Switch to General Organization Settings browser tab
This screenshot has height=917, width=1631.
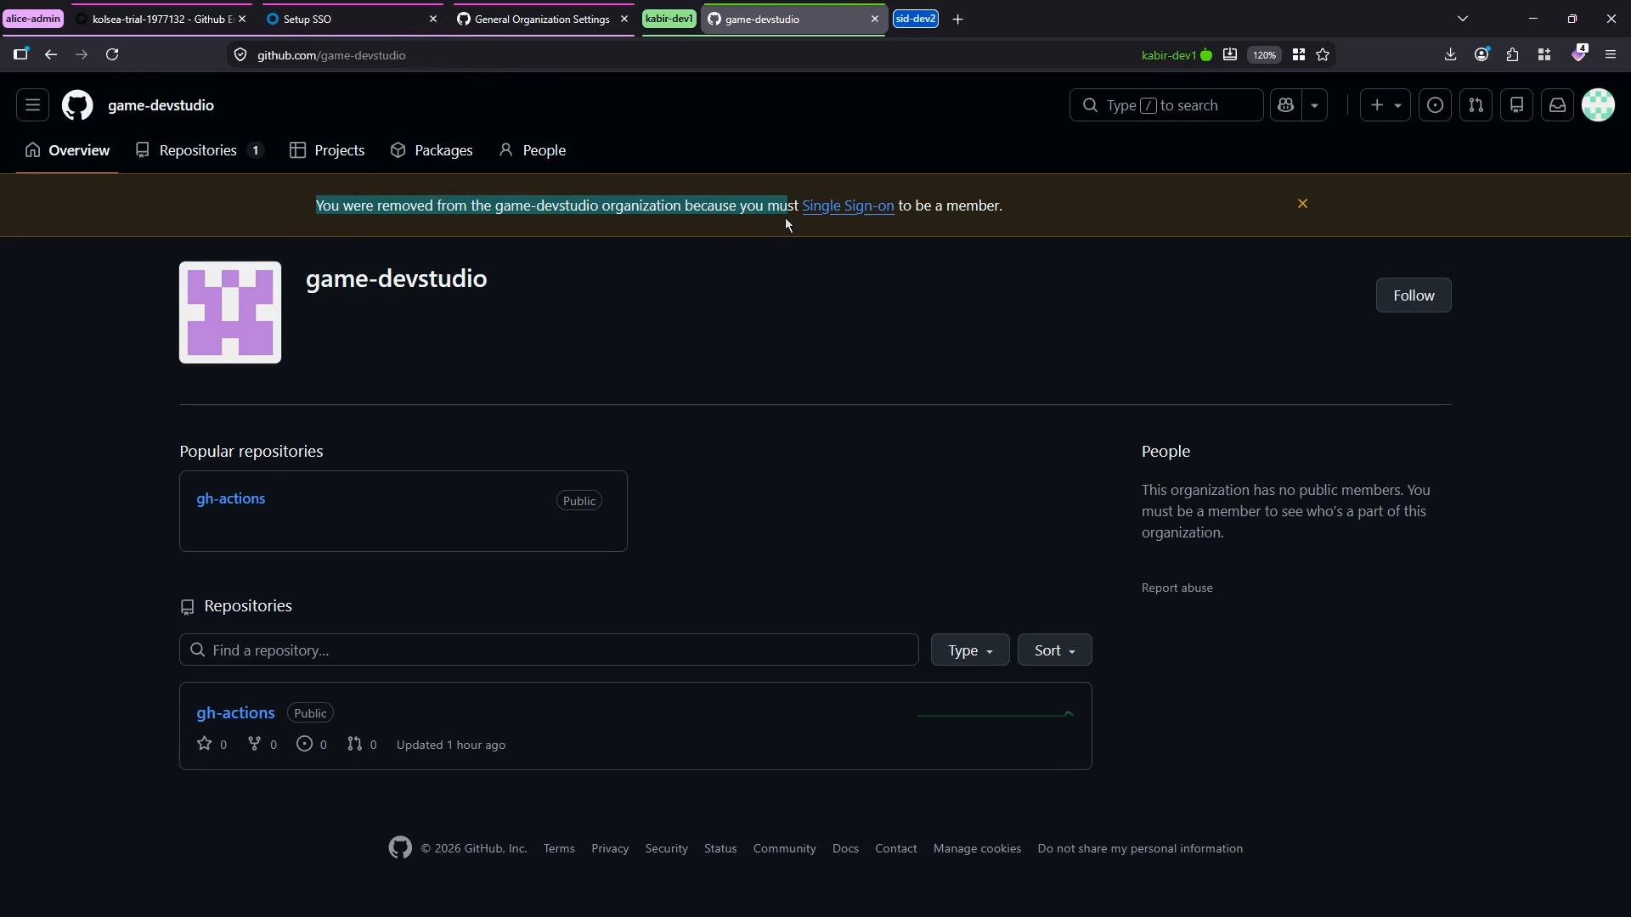[542, 19]
